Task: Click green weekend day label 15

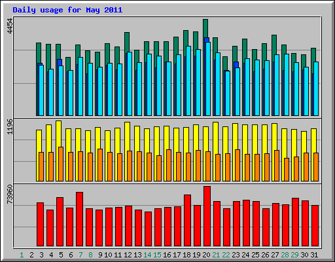Action: [157, 255]
